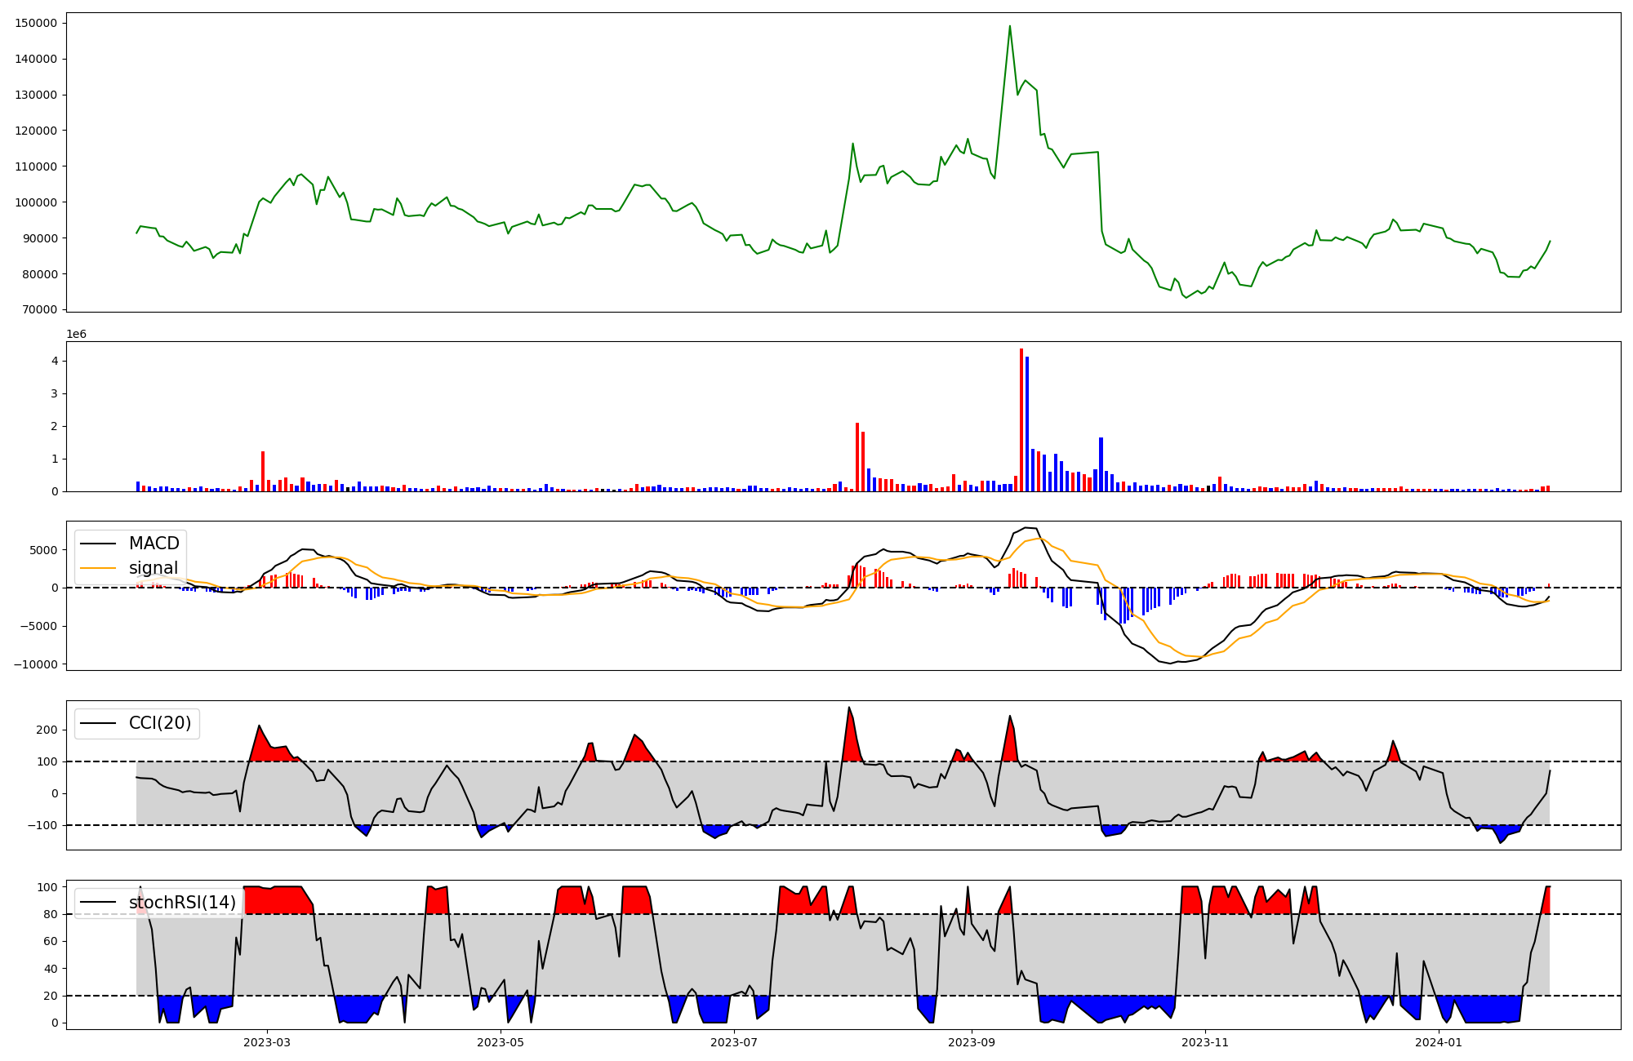Select the stochRSI(14) legend label

tap(182, 903)
